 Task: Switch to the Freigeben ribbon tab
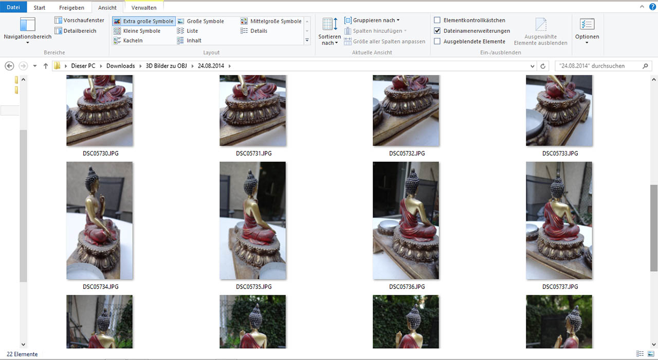click(x=71, y=8)
